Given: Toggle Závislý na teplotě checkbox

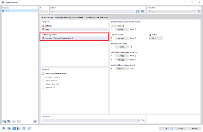Looking at the screenshot, I should (43, 77).
